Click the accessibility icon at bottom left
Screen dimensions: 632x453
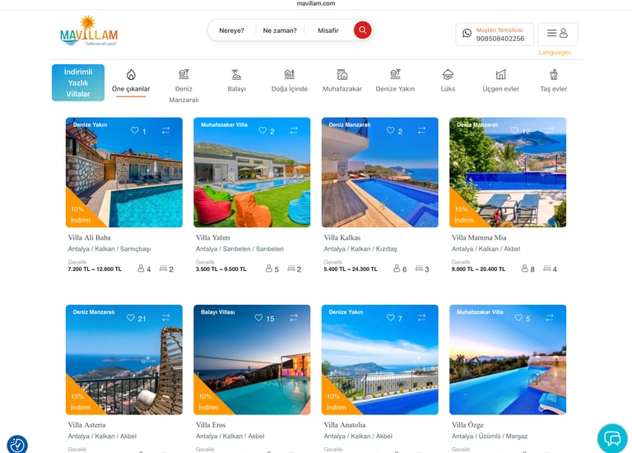click(x=17, y=445)
